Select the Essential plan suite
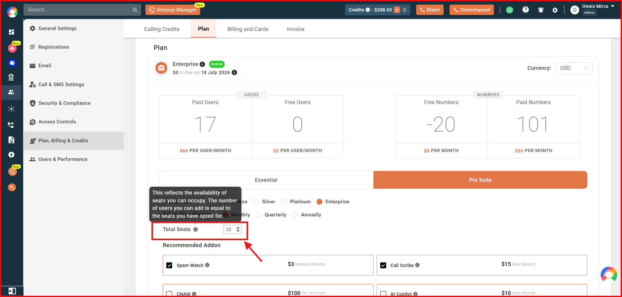The width and height of the screenshot is (622, 297). (266, 180)
